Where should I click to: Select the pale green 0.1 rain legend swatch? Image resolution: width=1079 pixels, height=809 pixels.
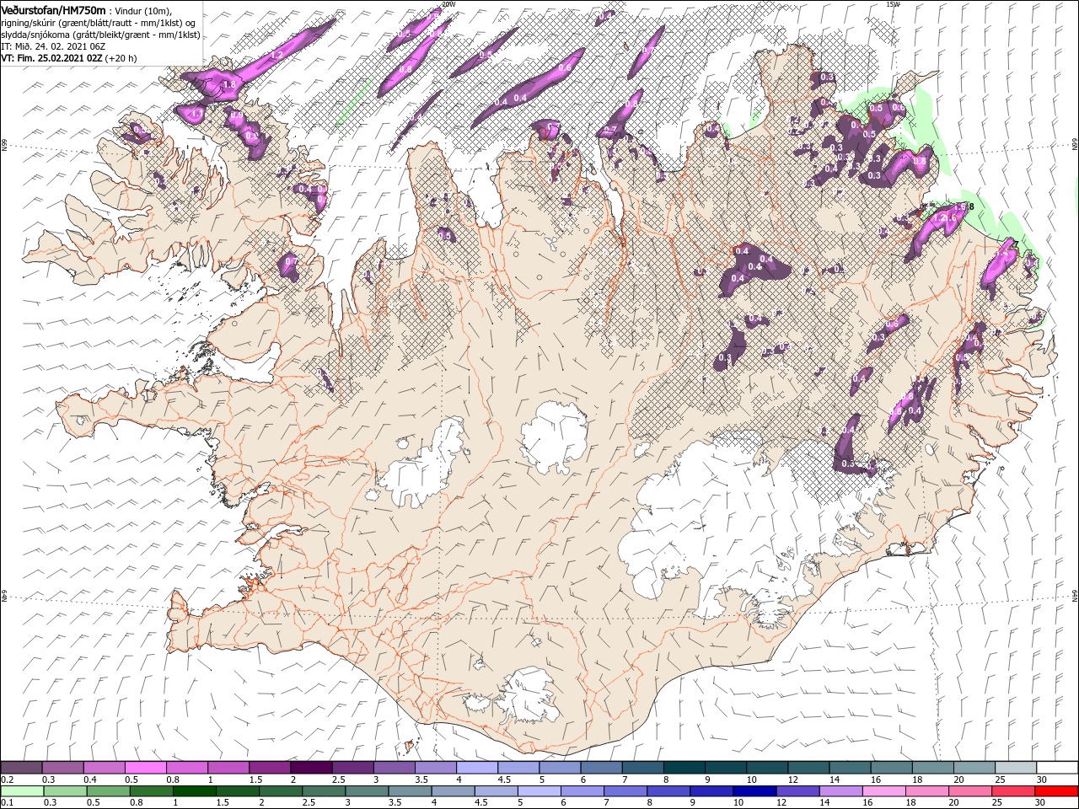coord(22,791)
